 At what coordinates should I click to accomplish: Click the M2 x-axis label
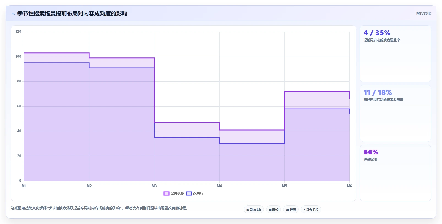(89, 186)
